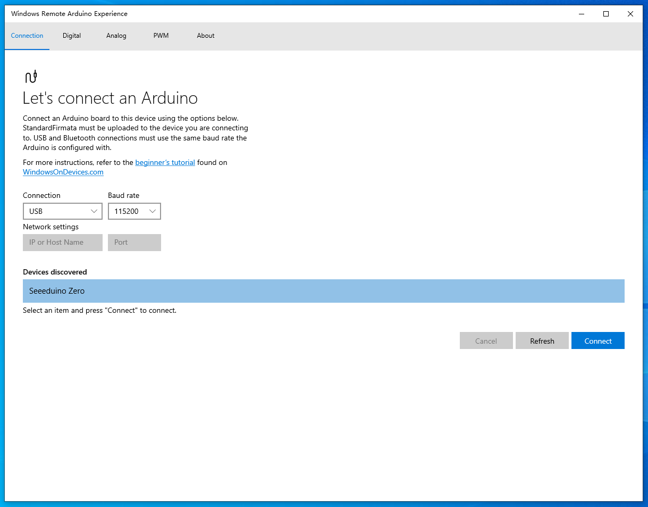Open the PWM tab
This screenshot has height=507, width=648.
tap(161, 36)
